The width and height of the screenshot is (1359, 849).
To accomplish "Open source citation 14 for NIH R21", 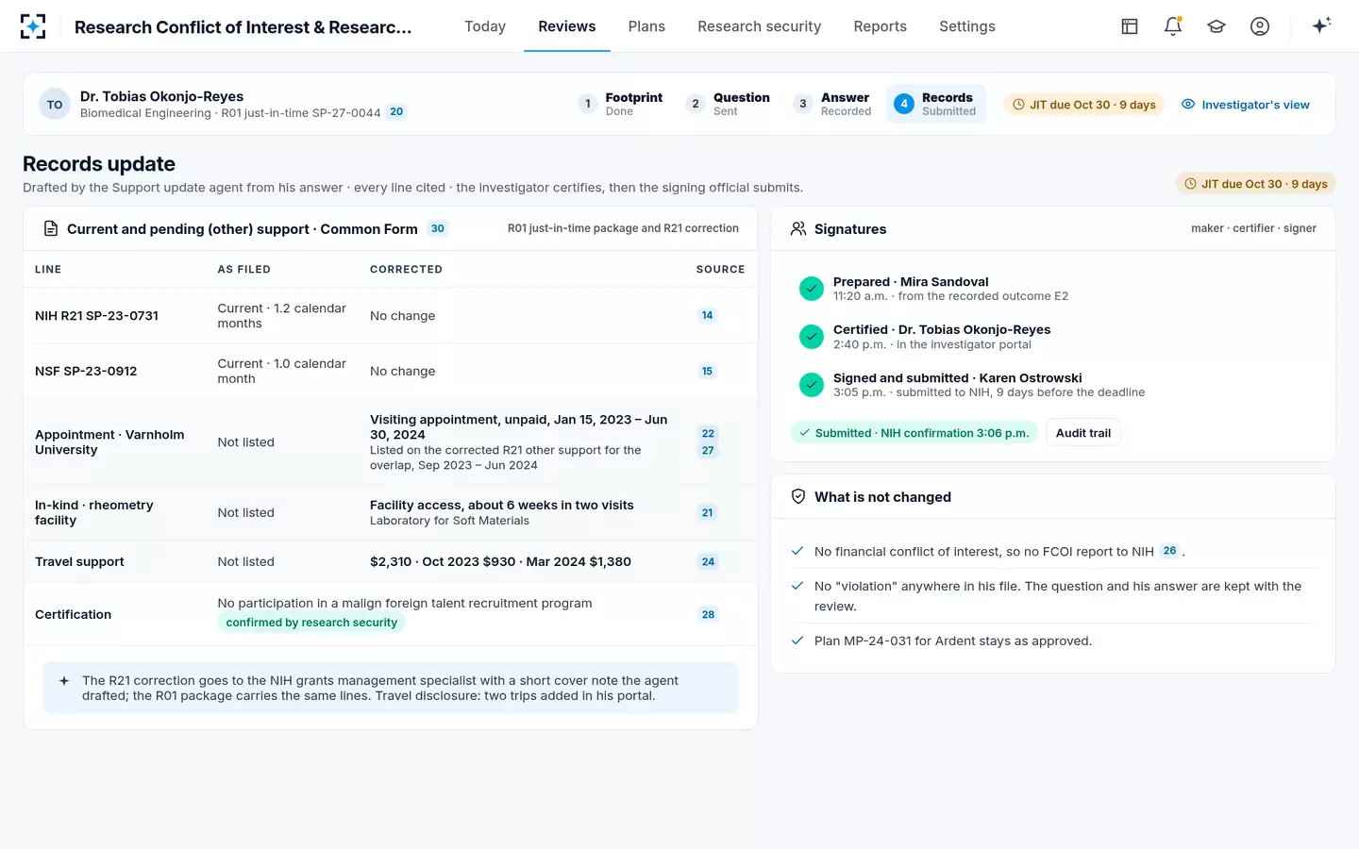I will (x=707, y=315).
